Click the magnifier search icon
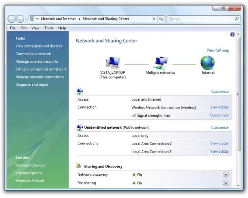The image size is (248, 198). tap(236, 19)
